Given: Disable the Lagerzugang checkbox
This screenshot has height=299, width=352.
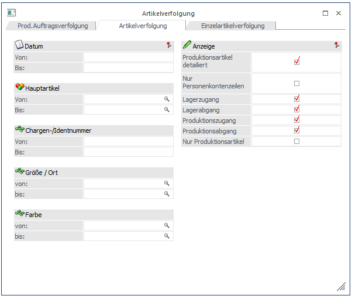Looking at the screenshot, I should [x=296, y=99].
